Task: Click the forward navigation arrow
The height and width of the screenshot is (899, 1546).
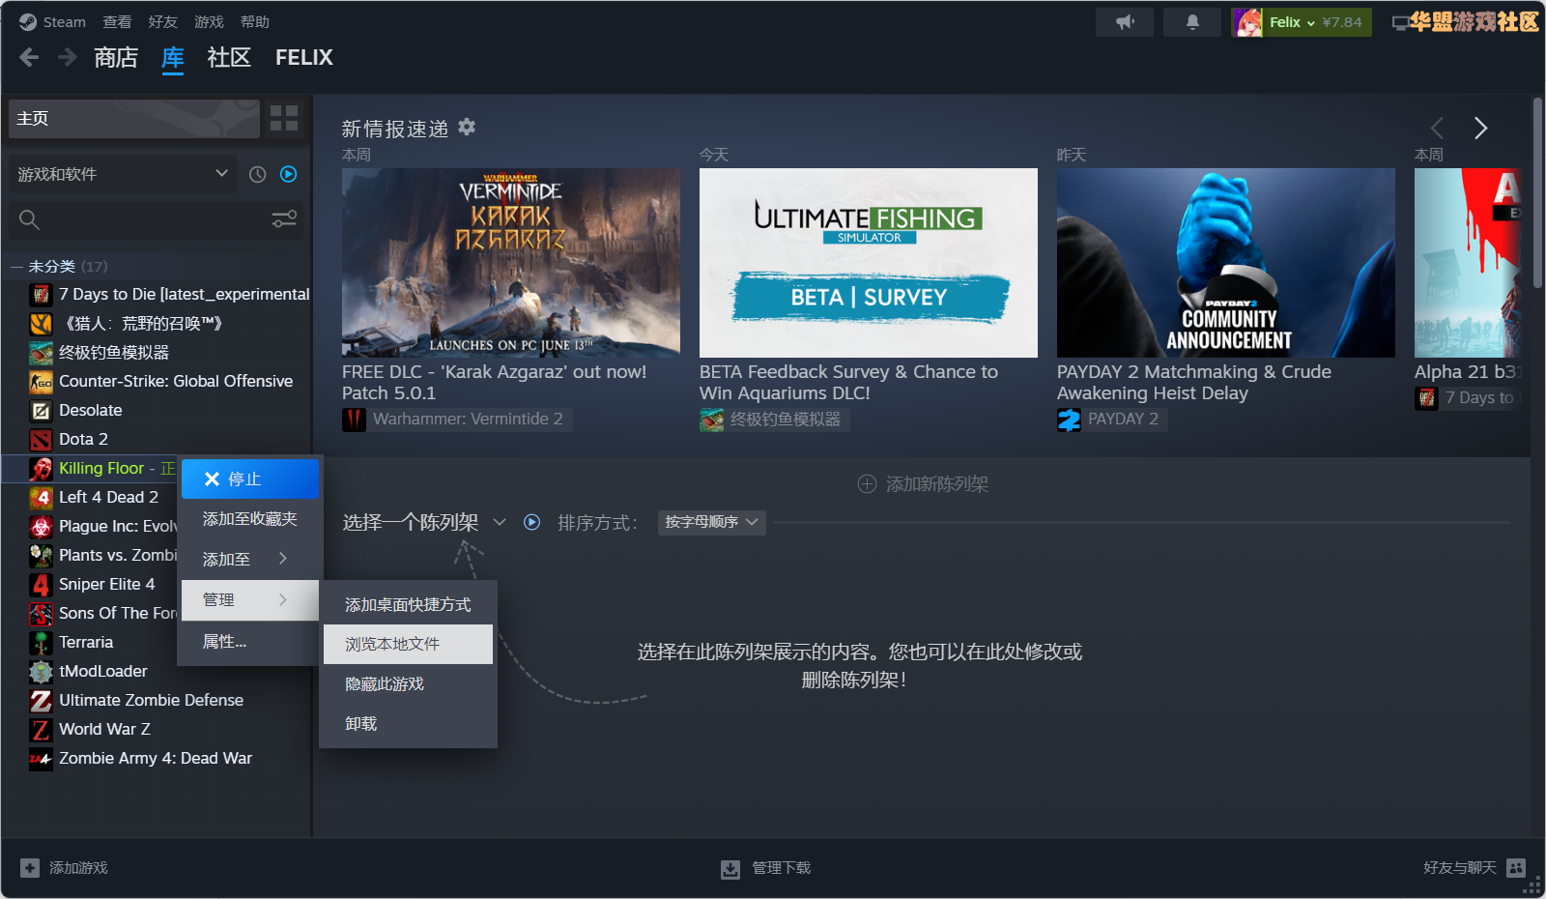Action: pyautogui.click(x=67, y=58)
